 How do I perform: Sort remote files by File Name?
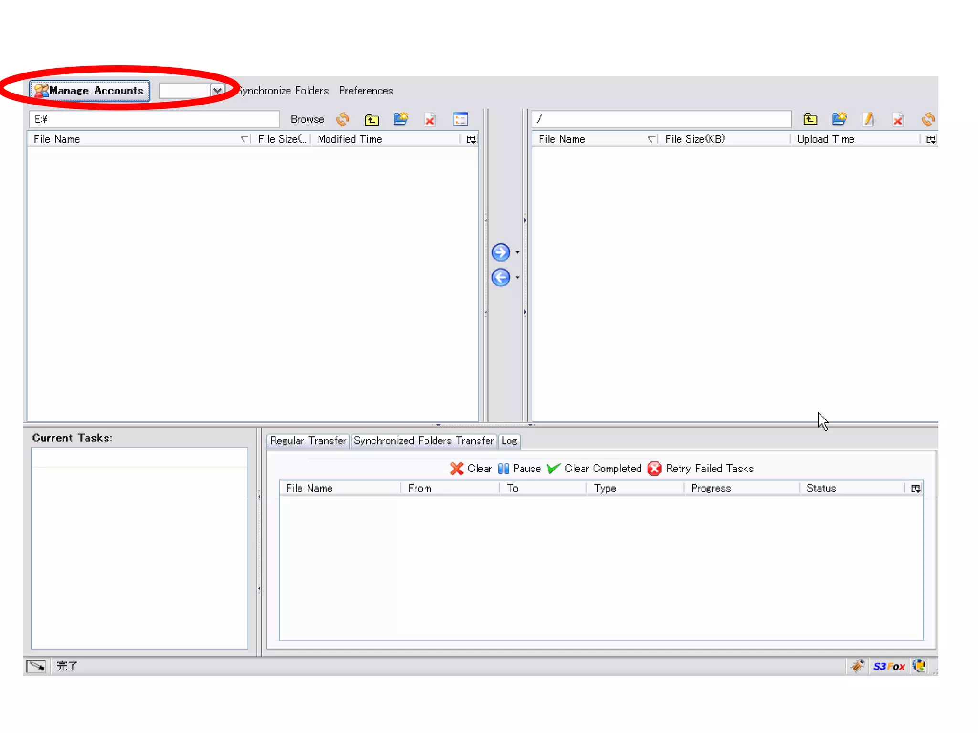(595, 139)
